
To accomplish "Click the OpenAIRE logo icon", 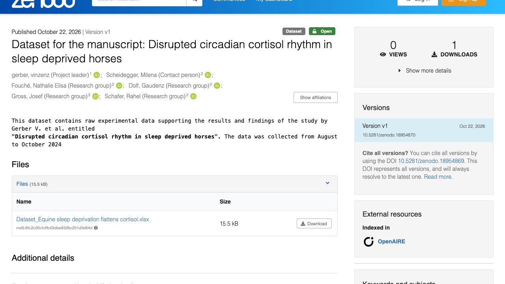I will pyautogui.click(x=368, y=241).
